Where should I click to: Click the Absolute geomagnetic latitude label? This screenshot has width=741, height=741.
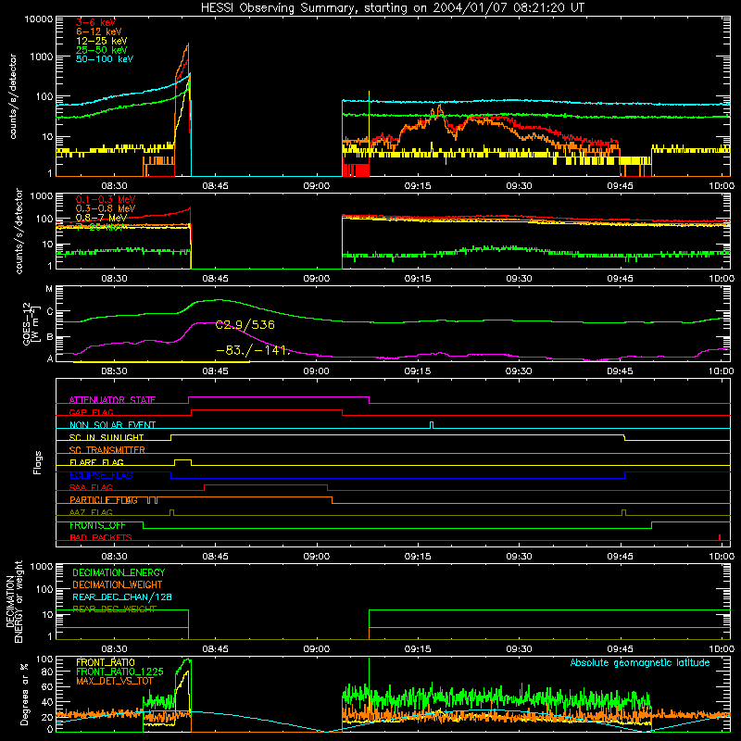[640, 663]
